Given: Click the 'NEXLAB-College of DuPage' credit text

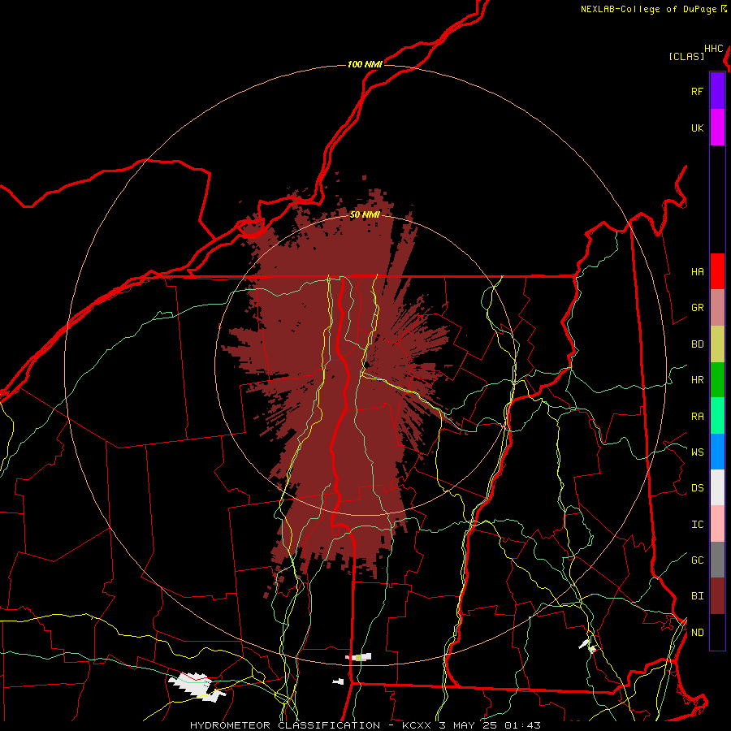Looking at the screenshot, I should tap(648, 9).
